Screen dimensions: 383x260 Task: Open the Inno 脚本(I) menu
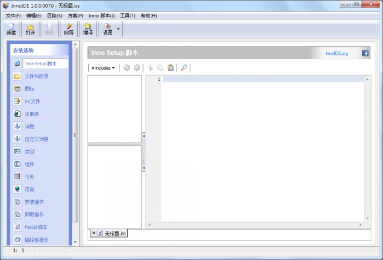click(x=101, y=16)
